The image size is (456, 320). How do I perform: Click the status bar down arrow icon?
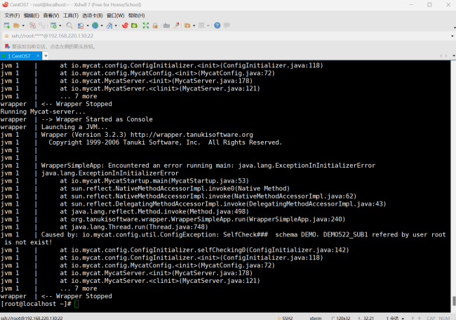click(x=419, y=318)
